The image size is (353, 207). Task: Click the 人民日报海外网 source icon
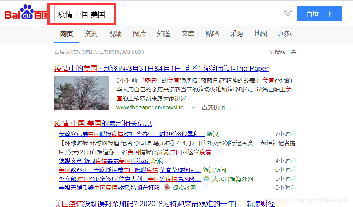pyautogui.click(x=206, y=178)
